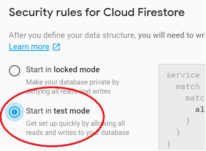
Task: Click "Get set up quickly" description line
Action: [75, 123]
